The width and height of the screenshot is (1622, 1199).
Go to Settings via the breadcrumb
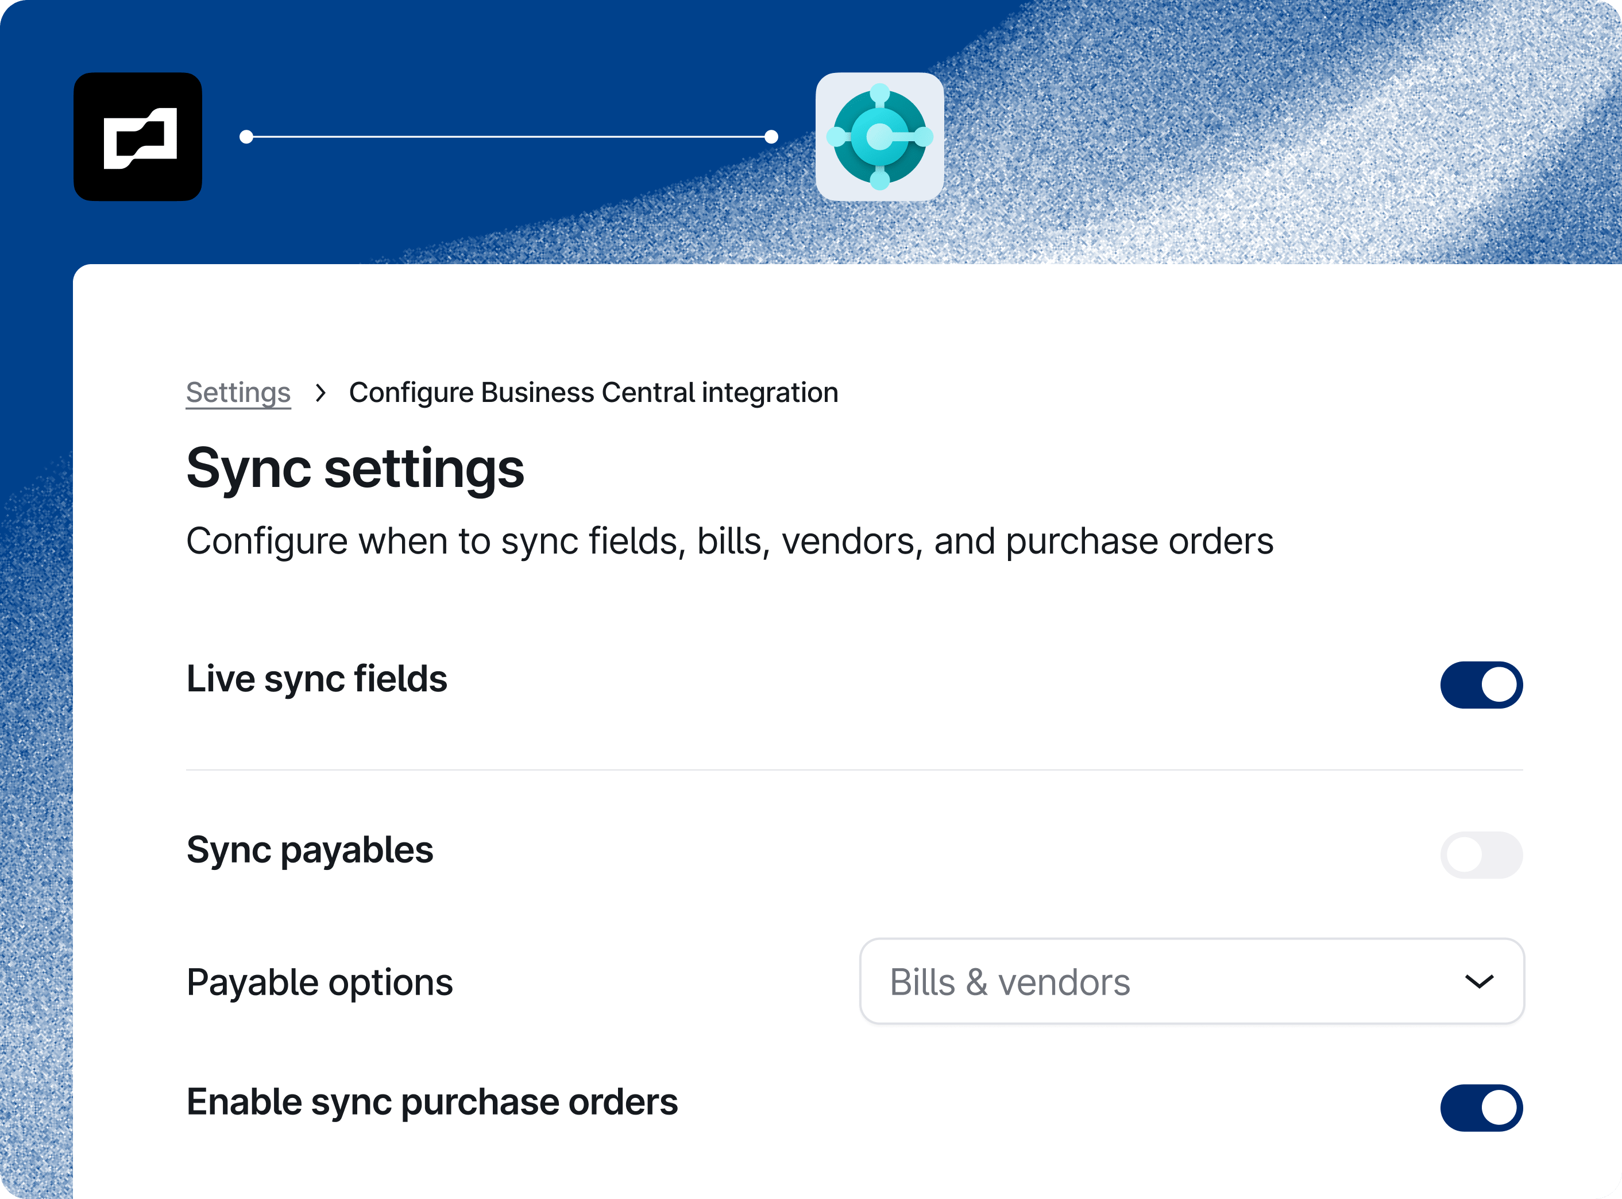(x=238, y=393)
